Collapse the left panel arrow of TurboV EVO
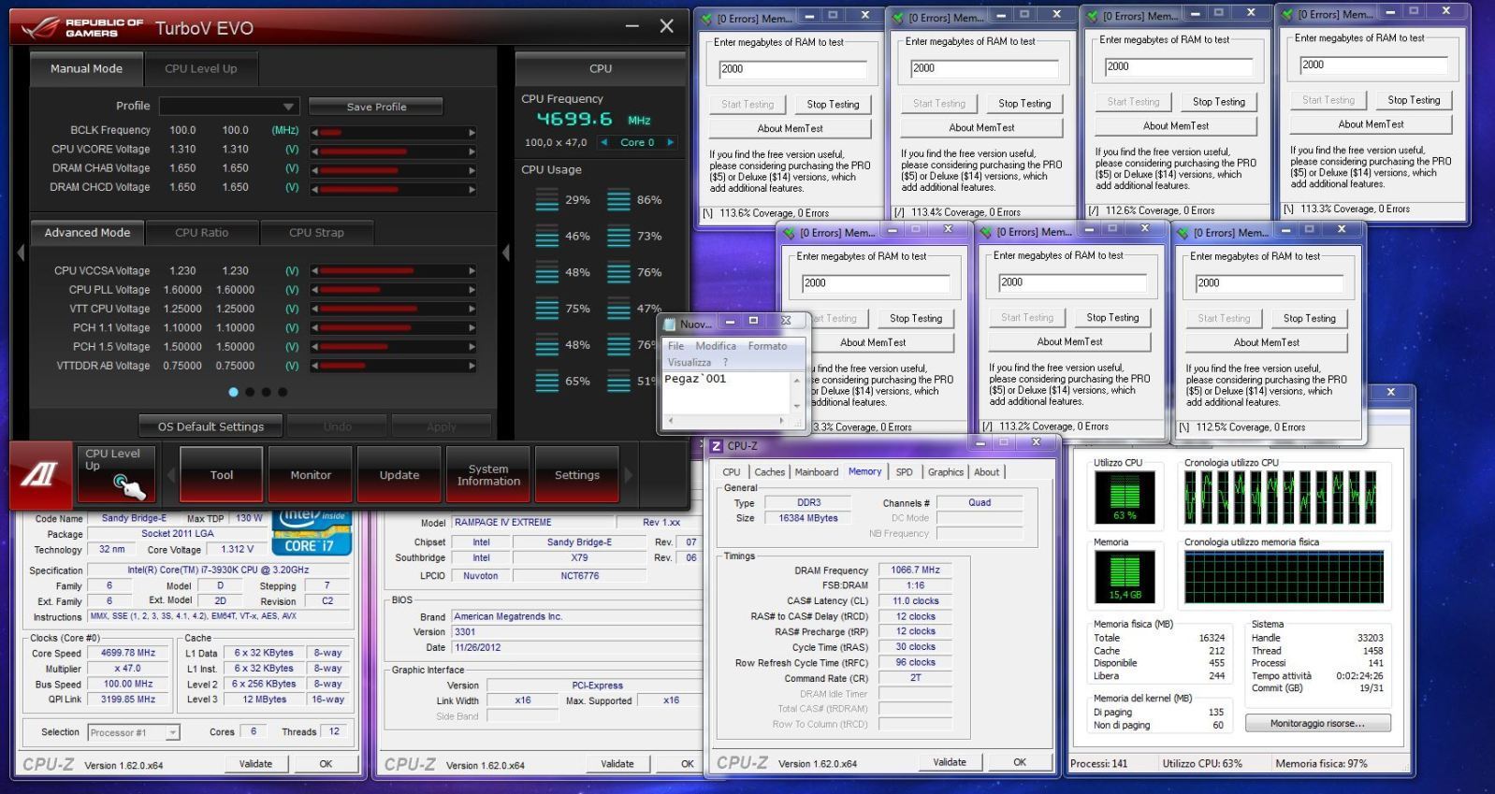Screen dimensions: 1495x794 click(x=21, y=252)
